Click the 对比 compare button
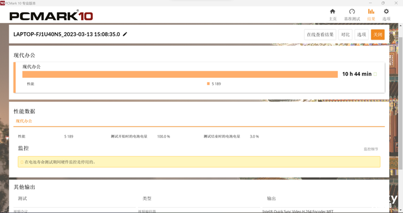The width and height of the screenshot is (403, 213). point(345,35)
